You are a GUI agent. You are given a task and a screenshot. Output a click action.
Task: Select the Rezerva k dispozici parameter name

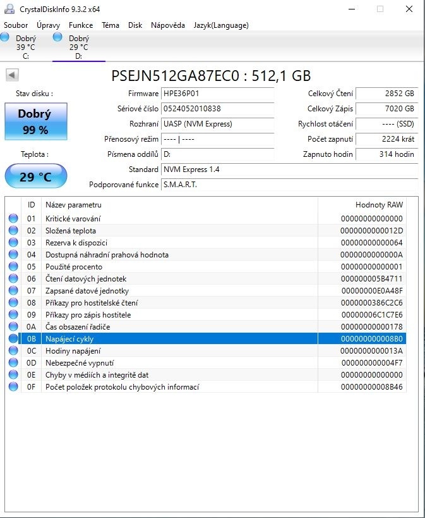pos(76,243)
